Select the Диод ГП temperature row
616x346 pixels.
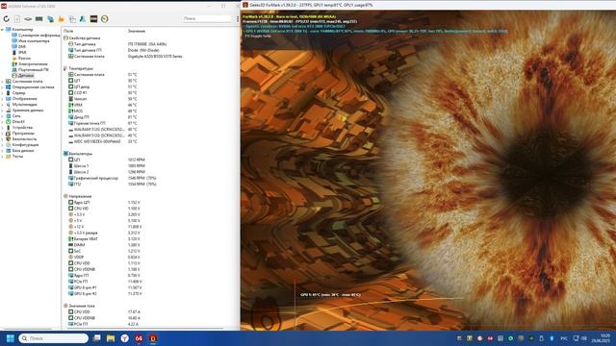(103, 117)
